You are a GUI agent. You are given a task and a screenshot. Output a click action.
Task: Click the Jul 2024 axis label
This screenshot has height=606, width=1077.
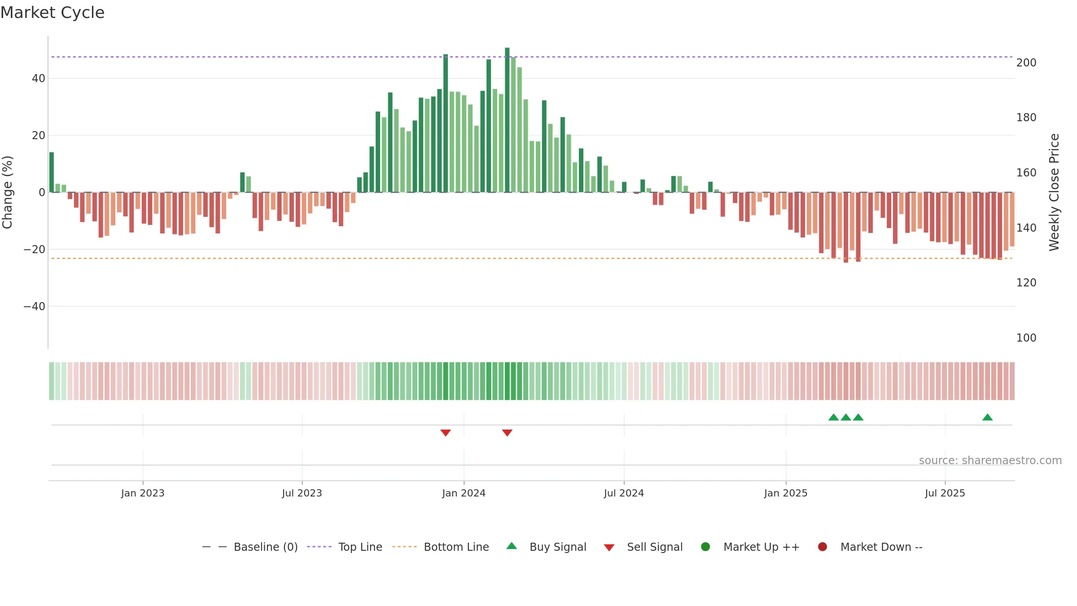click(x=624, y=493)
